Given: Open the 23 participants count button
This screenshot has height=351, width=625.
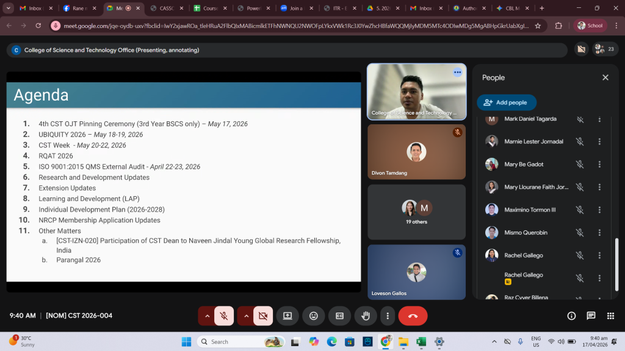Looking at the screenshot, I should tap(605, 49).
